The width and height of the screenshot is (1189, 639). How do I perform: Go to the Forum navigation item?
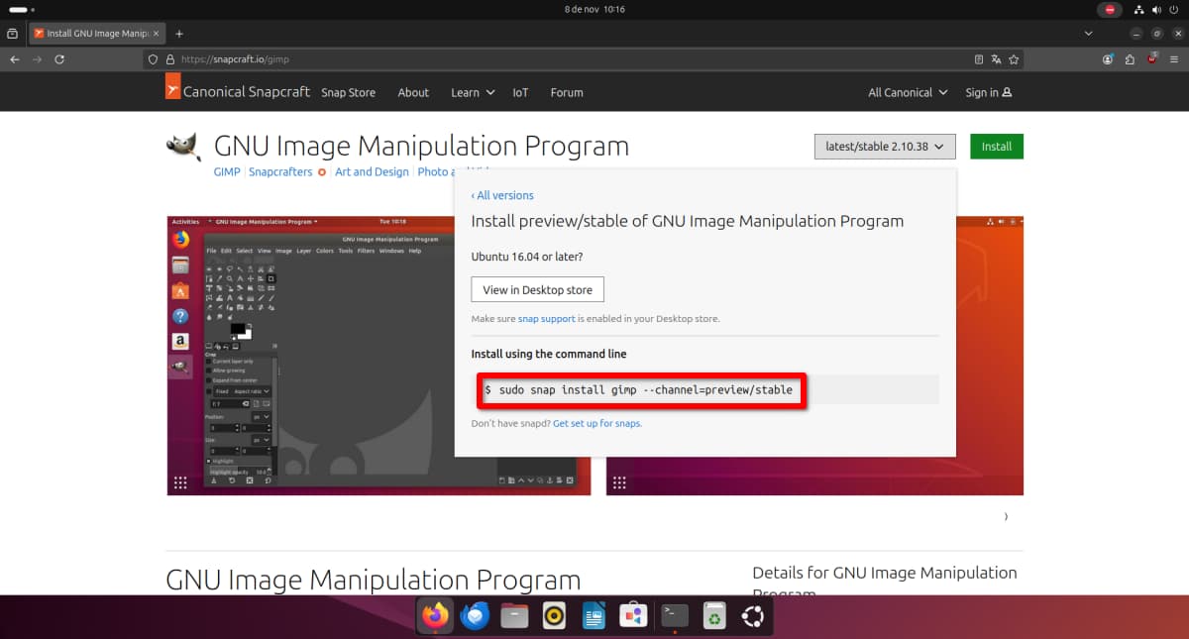tap(567, 92)
